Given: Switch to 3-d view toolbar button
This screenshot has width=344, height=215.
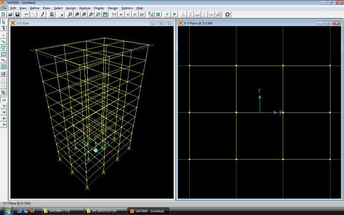Looking at the screenshot, I should [x=113, y=15].
